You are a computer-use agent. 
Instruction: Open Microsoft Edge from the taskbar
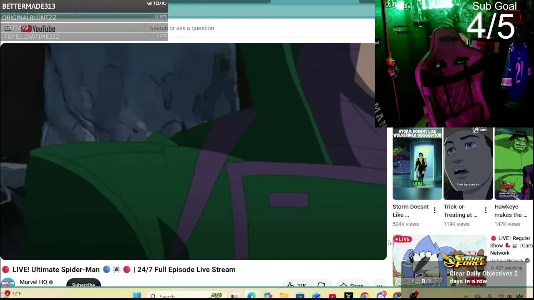coord(252,296)
